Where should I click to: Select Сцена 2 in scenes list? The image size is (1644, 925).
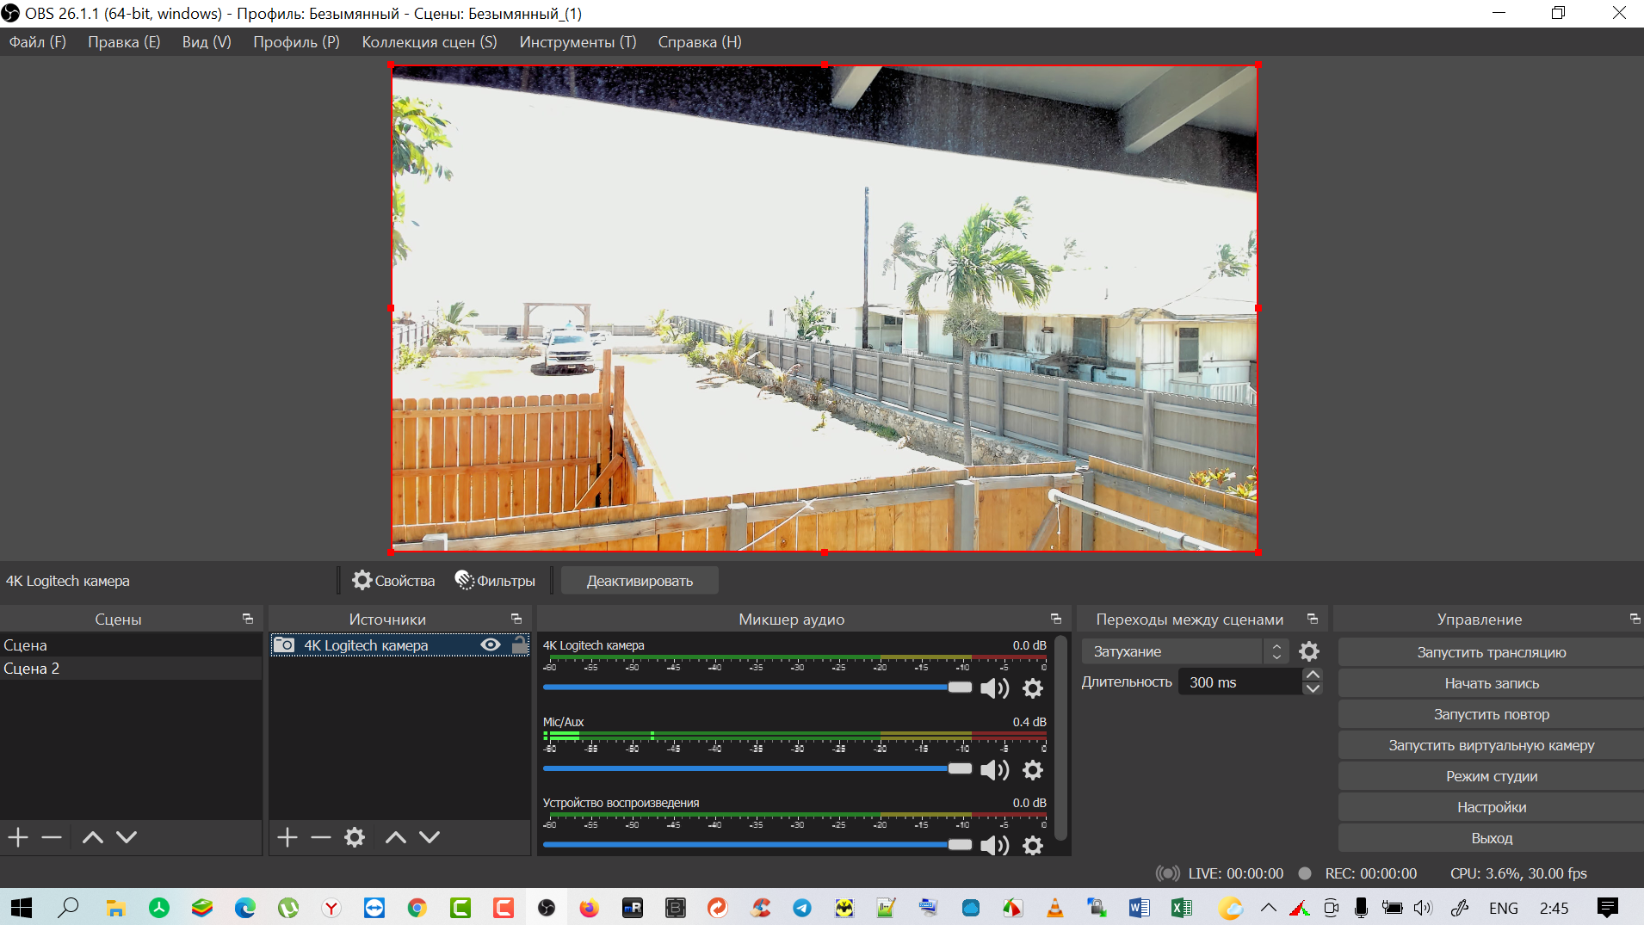[131, 669]
